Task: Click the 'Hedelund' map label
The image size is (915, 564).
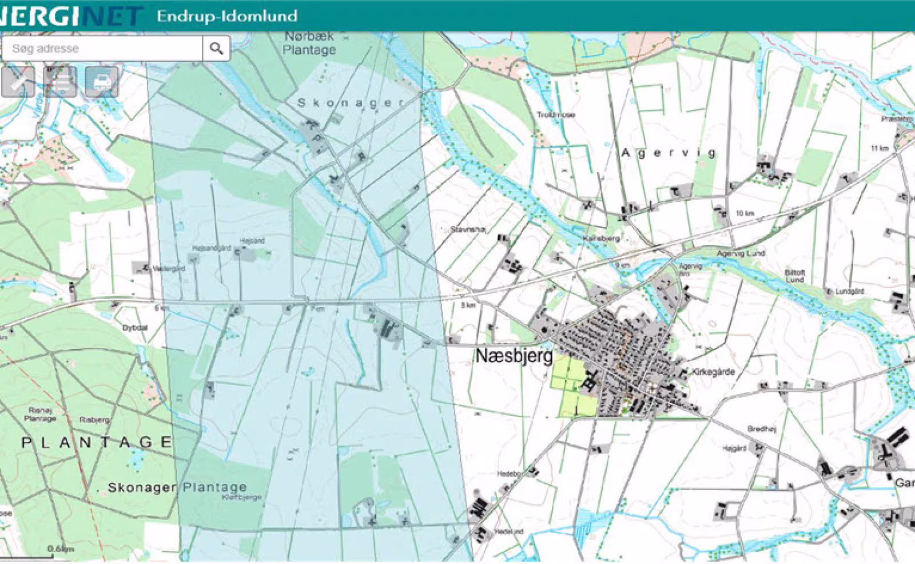Action: click(508, 531)
